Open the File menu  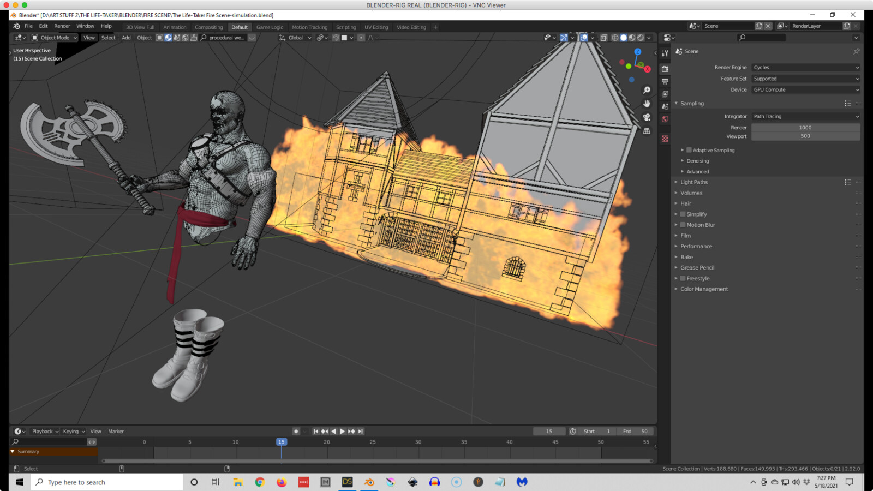pos(28,26)
